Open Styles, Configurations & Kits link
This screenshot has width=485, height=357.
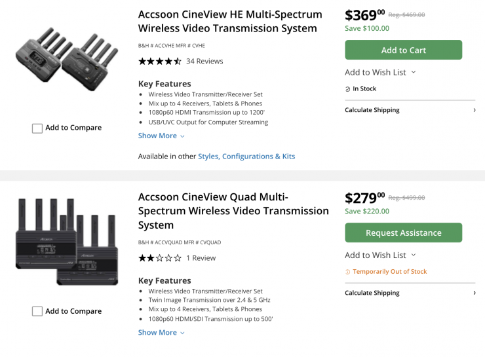pyautogui.click(x=246, y=157)
